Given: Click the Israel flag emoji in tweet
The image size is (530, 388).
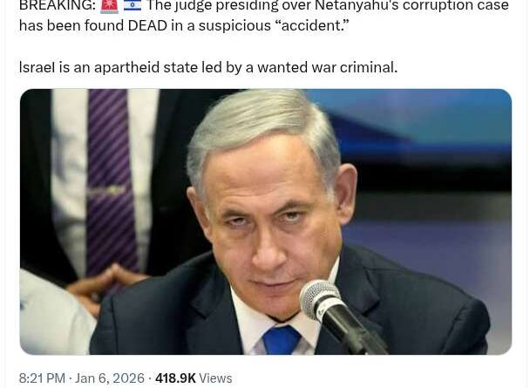Looking at the screenshot, I should pos(132,5).
